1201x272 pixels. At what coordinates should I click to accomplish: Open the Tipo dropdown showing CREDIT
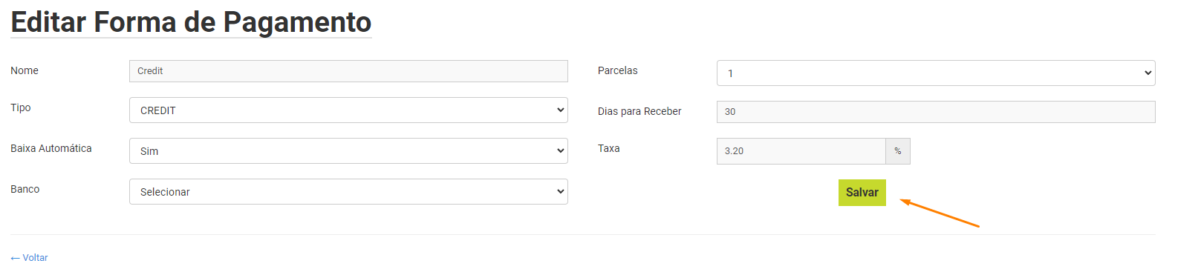coord(348,110)
